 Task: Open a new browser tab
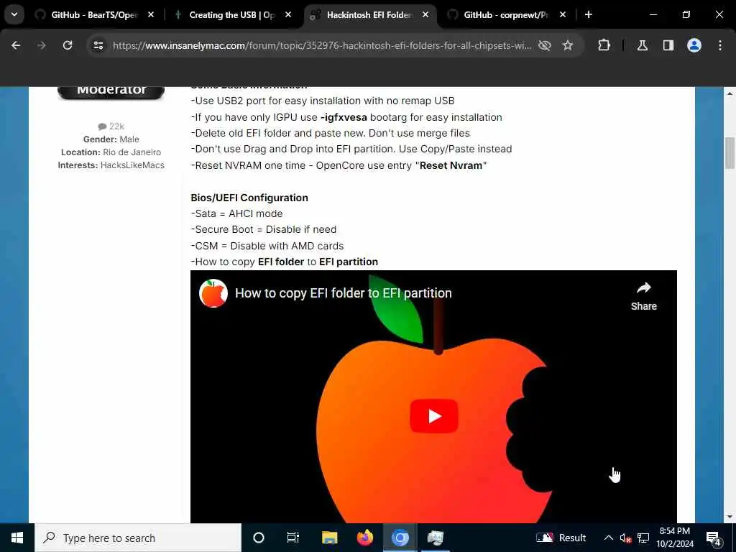(589, 15)
